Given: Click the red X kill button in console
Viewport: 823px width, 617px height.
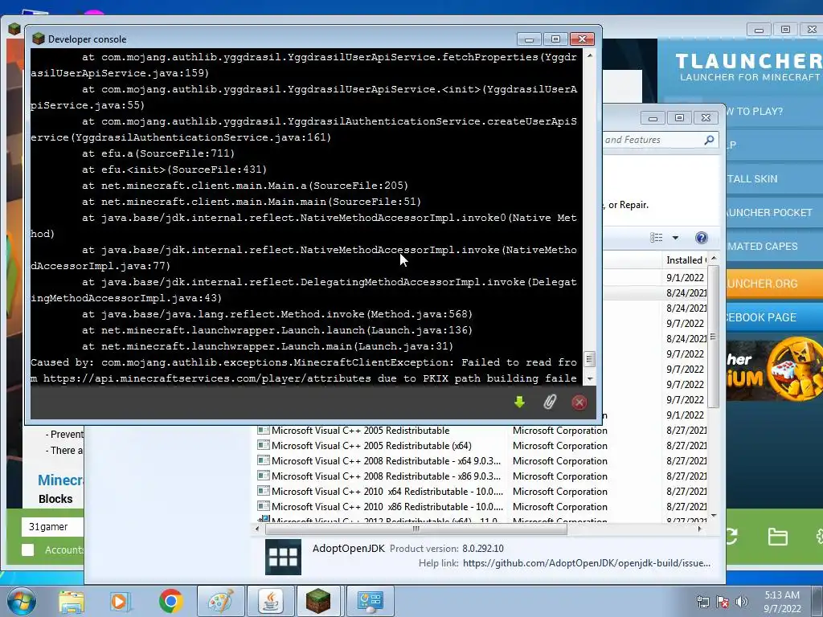Looking at the screenshot, I should click(x=579, y=402).
